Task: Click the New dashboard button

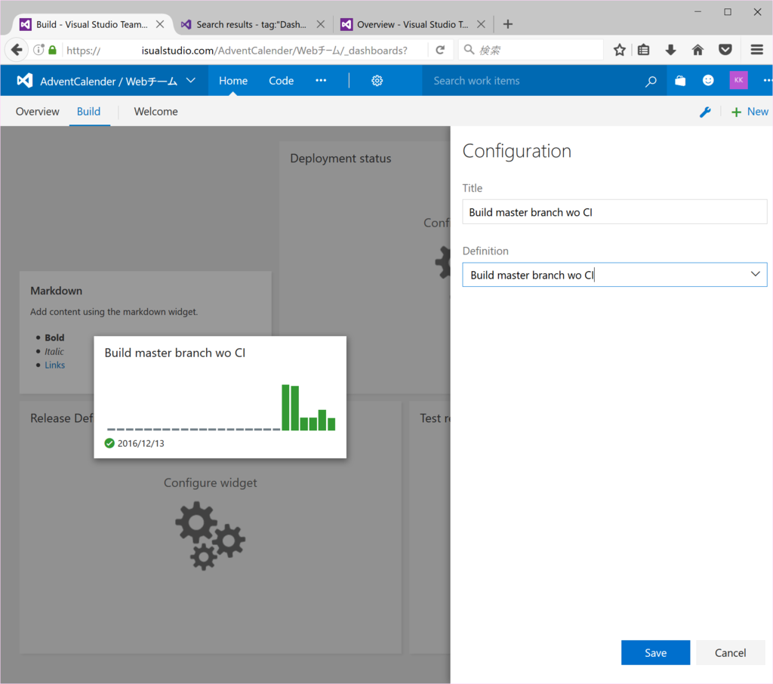Action: click(750, 112)
